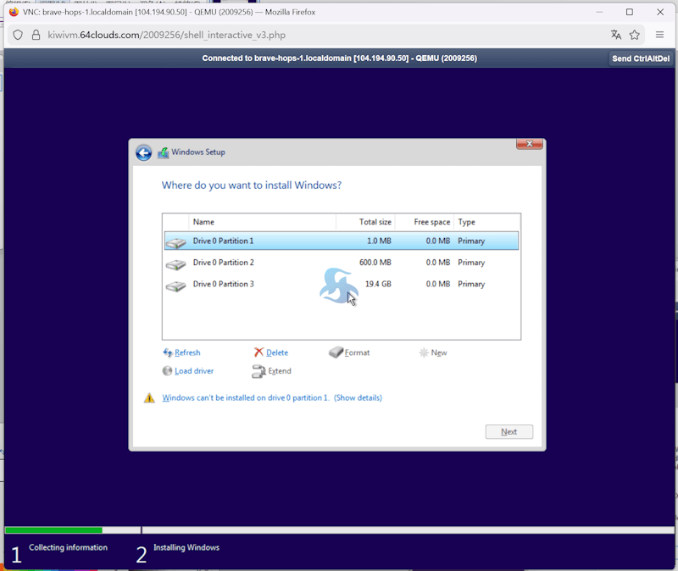The image size is (678, 571).
Task: Click Send CtrlAltDel button
Action: 641,58
